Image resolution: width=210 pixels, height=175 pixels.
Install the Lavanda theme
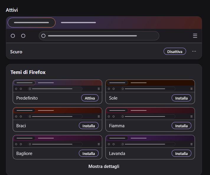click(x=181, y=153)
